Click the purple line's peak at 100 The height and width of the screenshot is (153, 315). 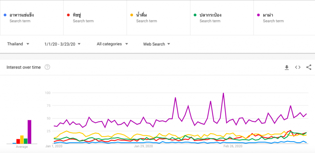click(x=223, y=93)
